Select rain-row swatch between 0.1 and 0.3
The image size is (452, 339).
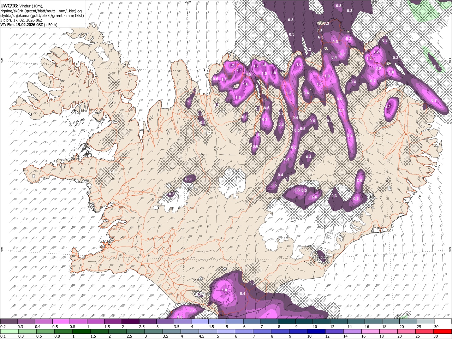coord(9,331)
